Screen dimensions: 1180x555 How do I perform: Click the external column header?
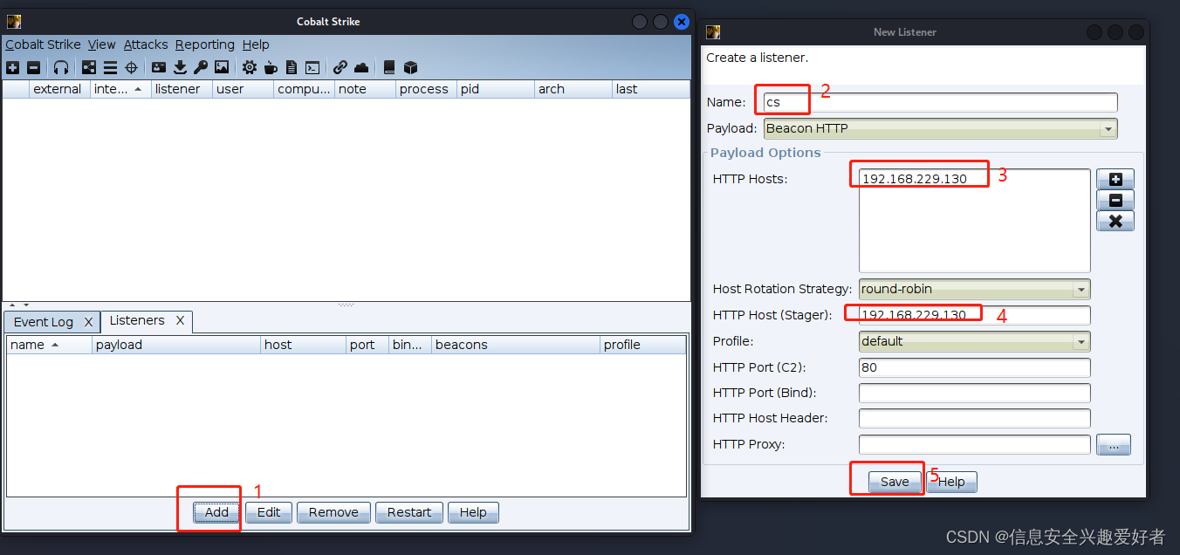(59, 89)
